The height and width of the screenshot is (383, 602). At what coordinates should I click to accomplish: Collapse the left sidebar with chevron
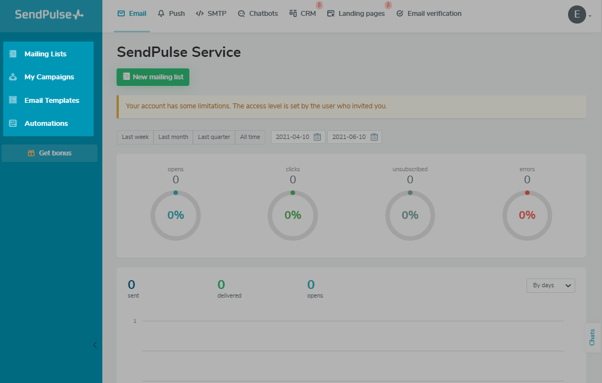pos(95,345)
